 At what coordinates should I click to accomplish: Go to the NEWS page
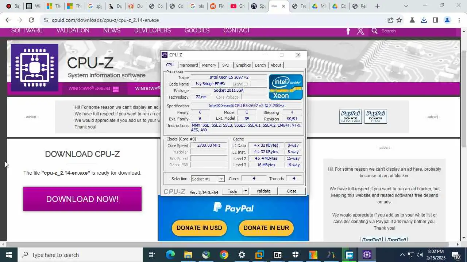(112, 31)
